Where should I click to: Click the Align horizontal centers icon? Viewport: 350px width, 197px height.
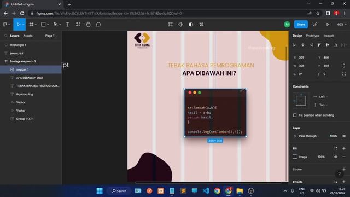click(302, 45)
